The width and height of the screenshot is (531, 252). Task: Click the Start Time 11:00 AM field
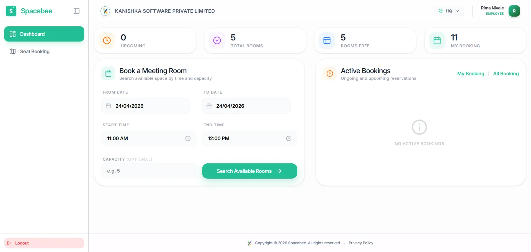pyautogui.click(x=149, y=138)
